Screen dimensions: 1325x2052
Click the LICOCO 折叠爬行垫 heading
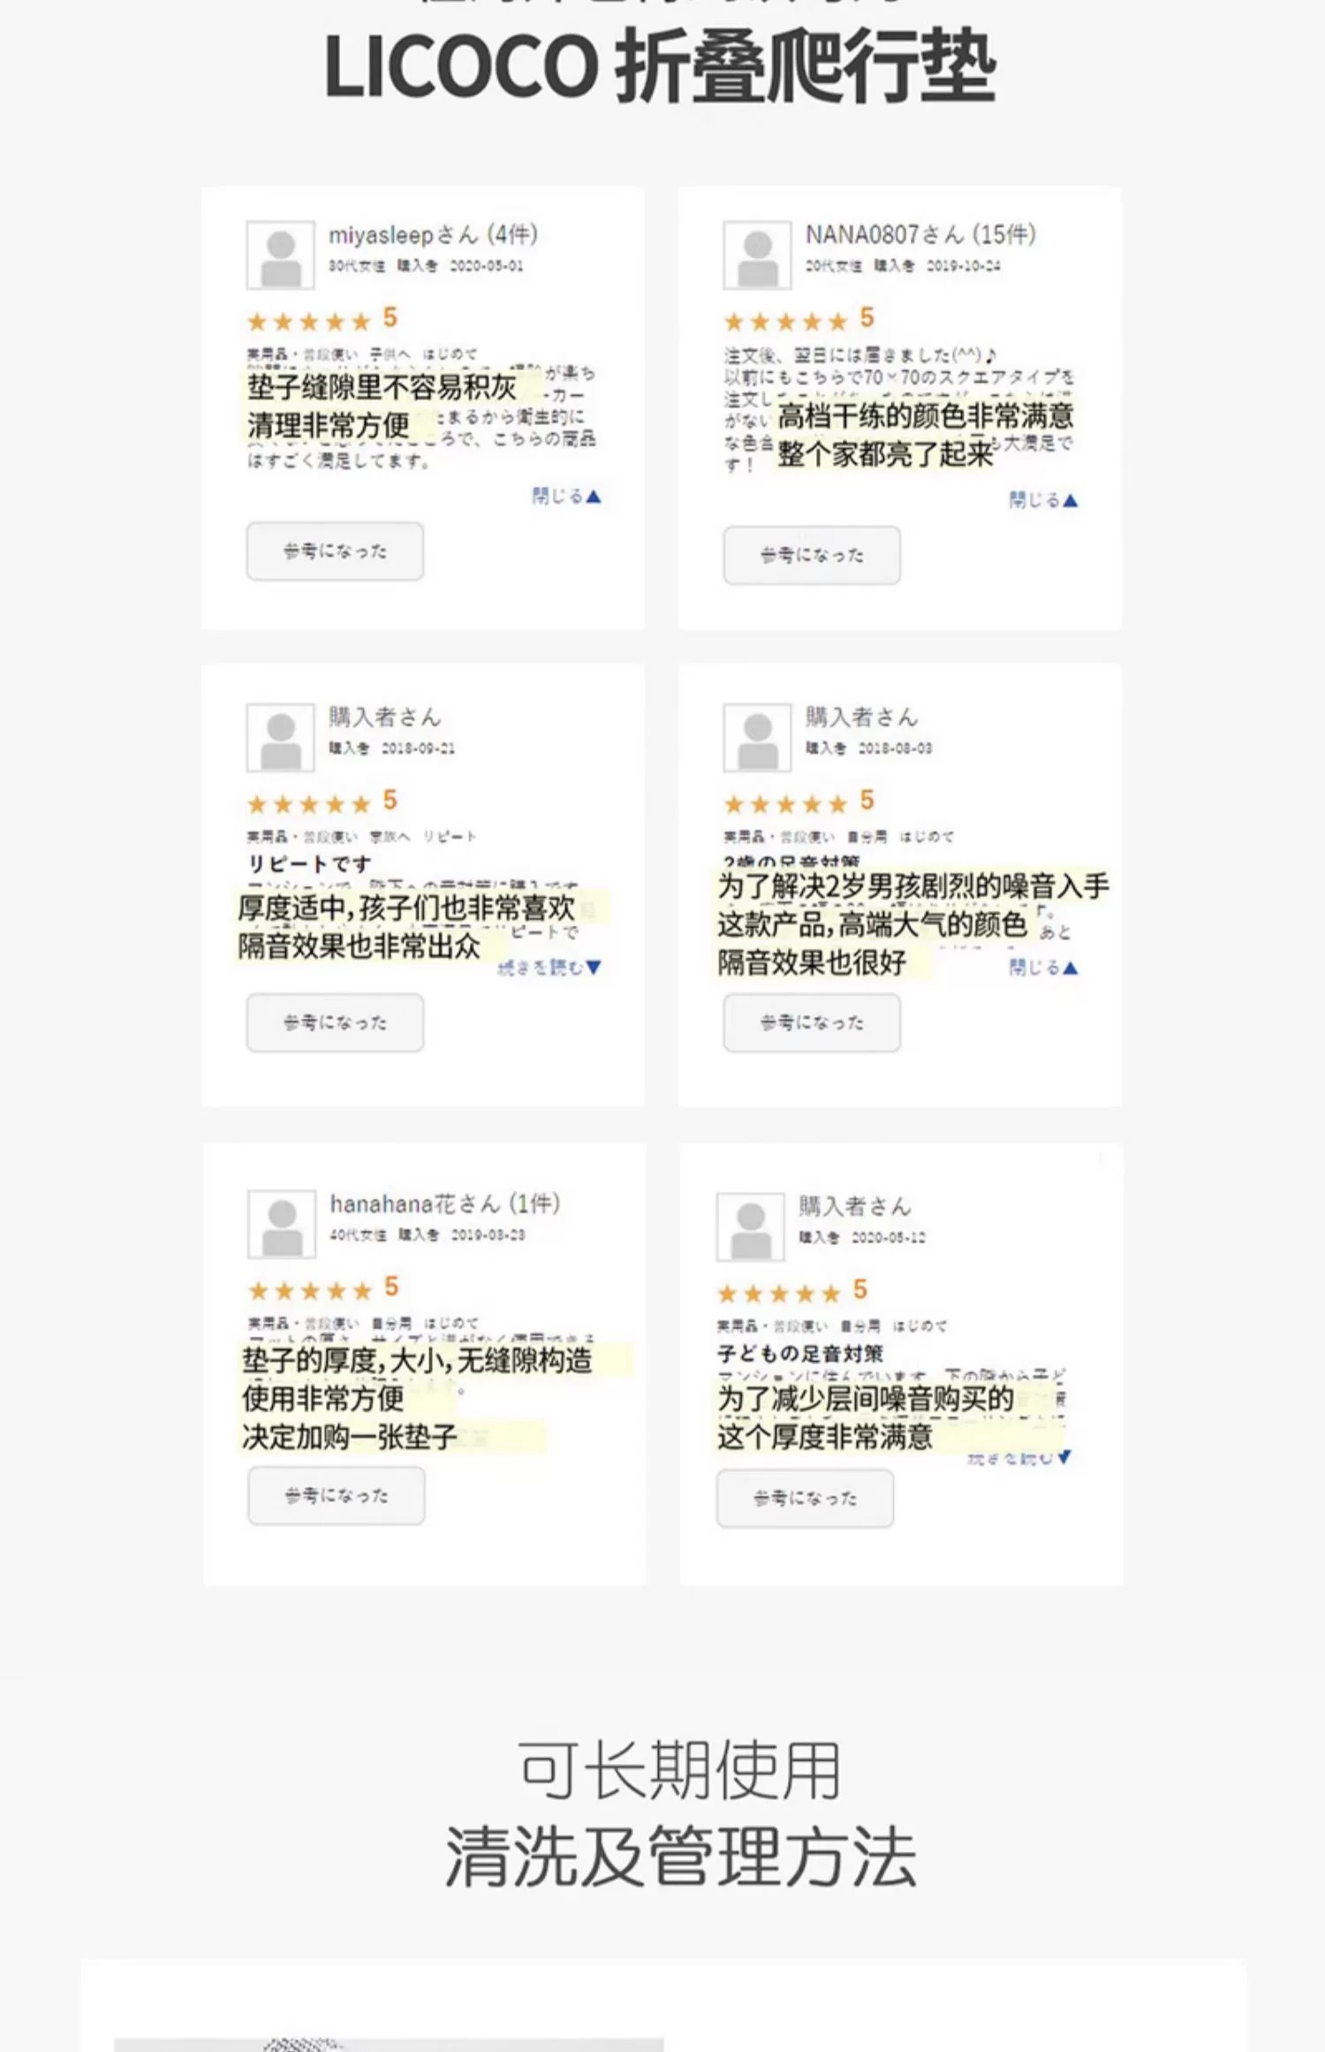click(661, 67)
